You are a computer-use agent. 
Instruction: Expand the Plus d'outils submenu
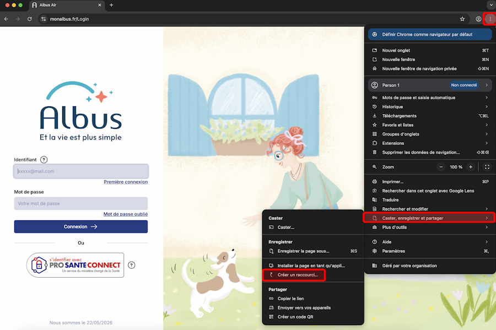[430, 227]
